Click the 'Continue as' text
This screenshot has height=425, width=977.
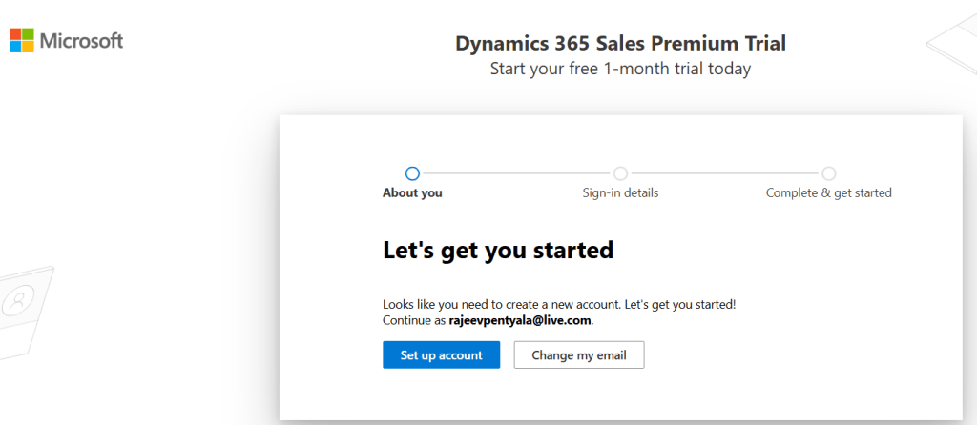(414, 321)
